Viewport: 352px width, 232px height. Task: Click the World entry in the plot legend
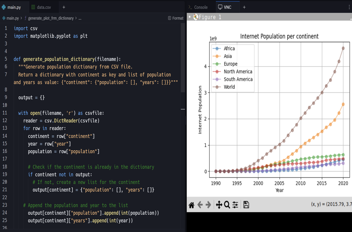[x=229, y=87]
